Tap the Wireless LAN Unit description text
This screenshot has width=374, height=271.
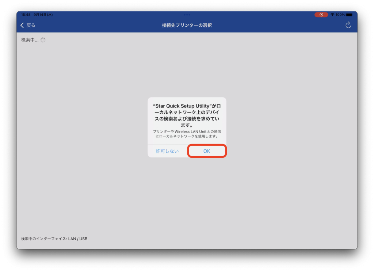(x=187, y=134)
